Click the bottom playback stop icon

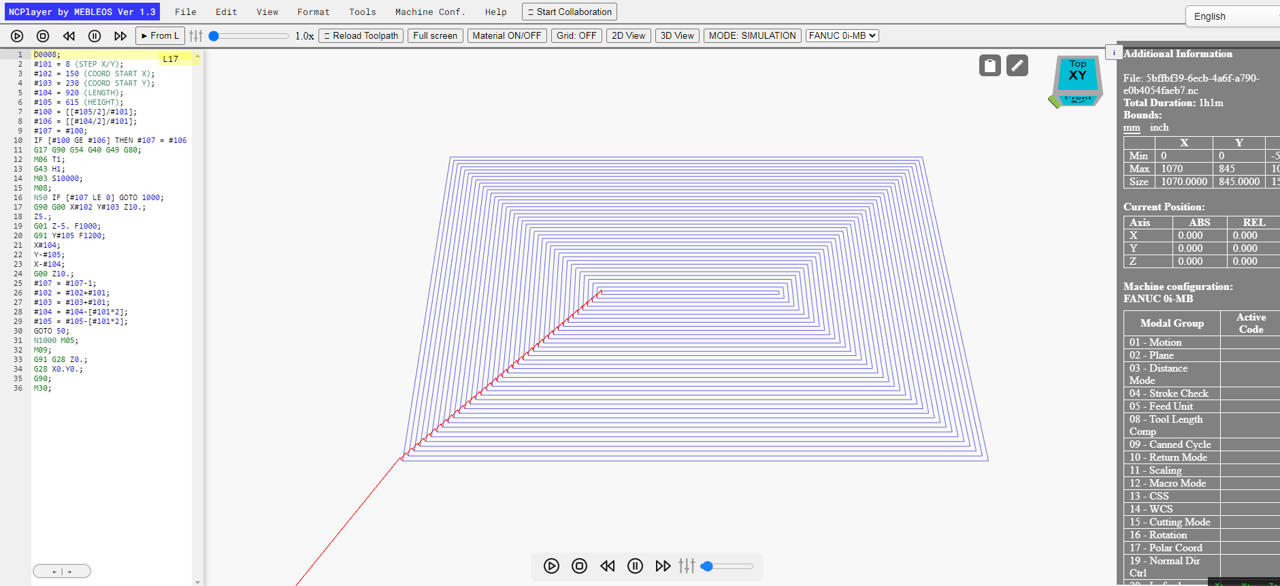579,566
